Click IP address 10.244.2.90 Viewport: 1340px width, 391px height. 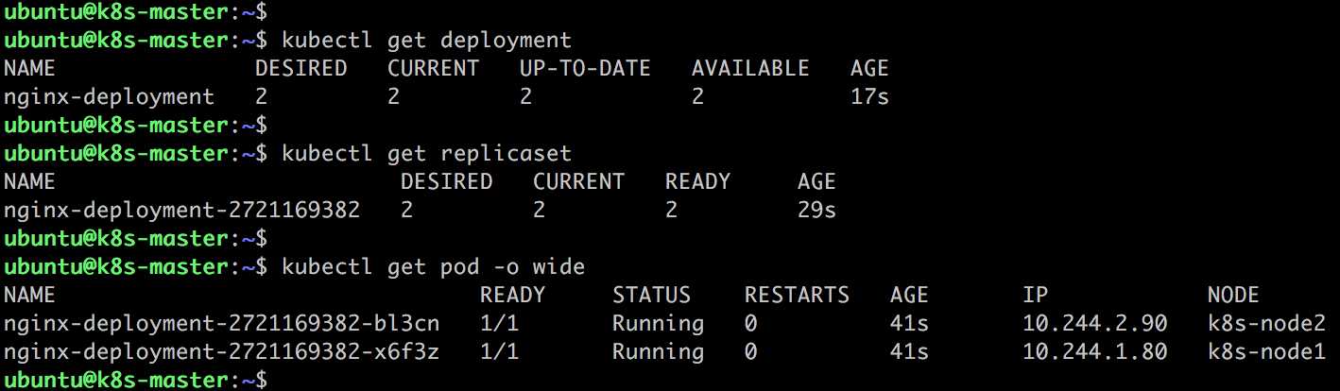[1095, 323]
